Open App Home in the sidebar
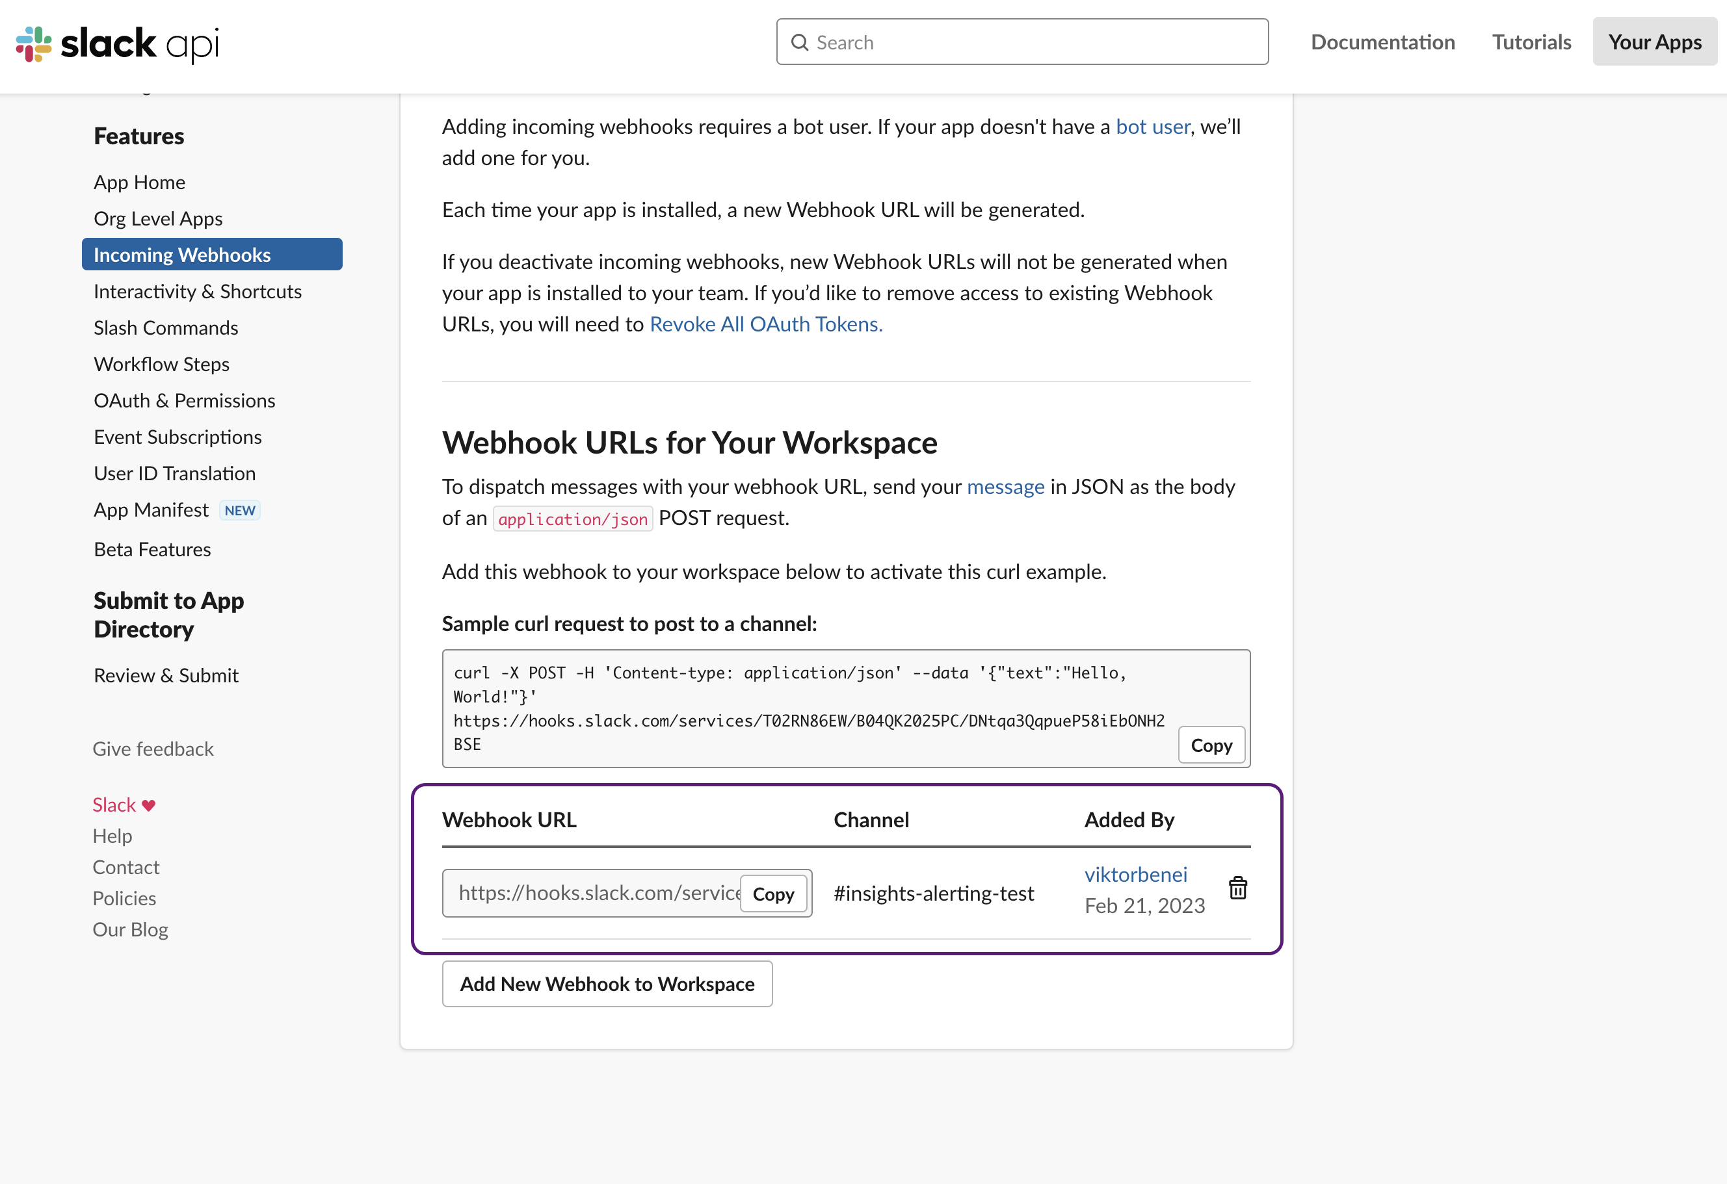This screenshot has width=1727, height=1184. (x=140, y=182)
